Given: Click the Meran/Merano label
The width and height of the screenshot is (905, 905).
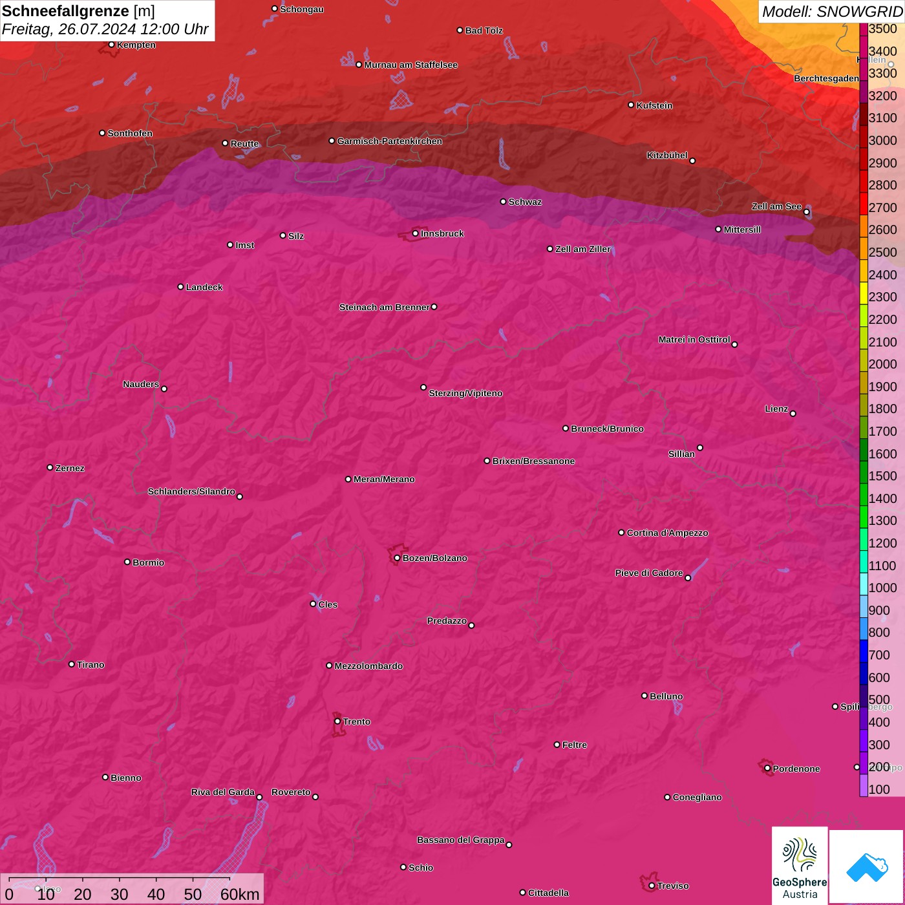Looking at the screenshot, I should 384,479.
